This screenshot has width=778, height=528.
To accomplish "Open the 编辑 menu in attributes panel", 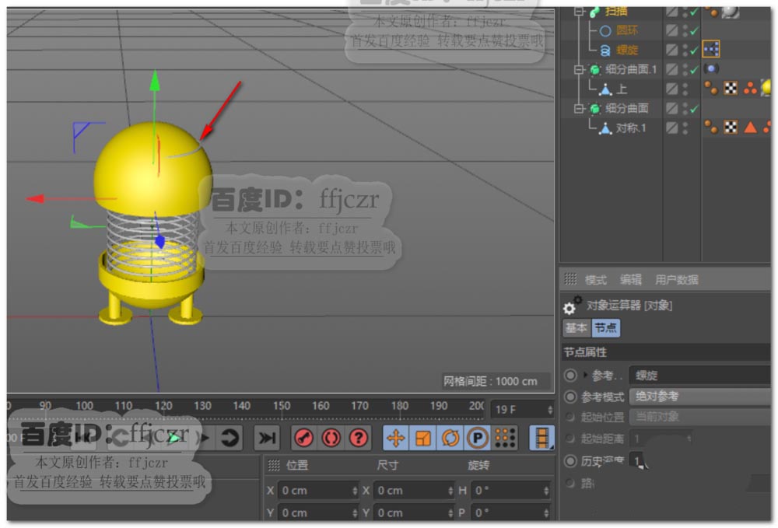I will (631, 280).
